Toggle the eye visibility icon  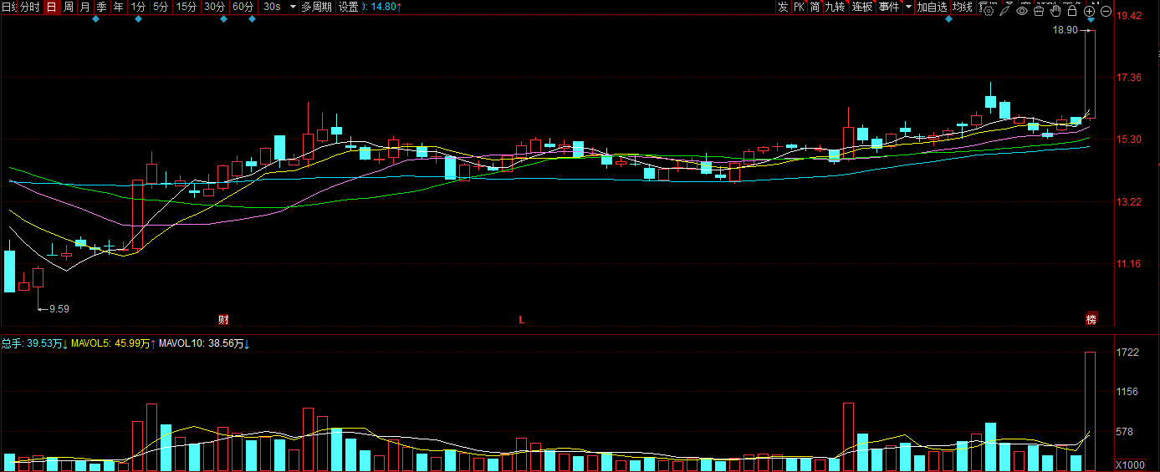click(x=1022, y=11)
